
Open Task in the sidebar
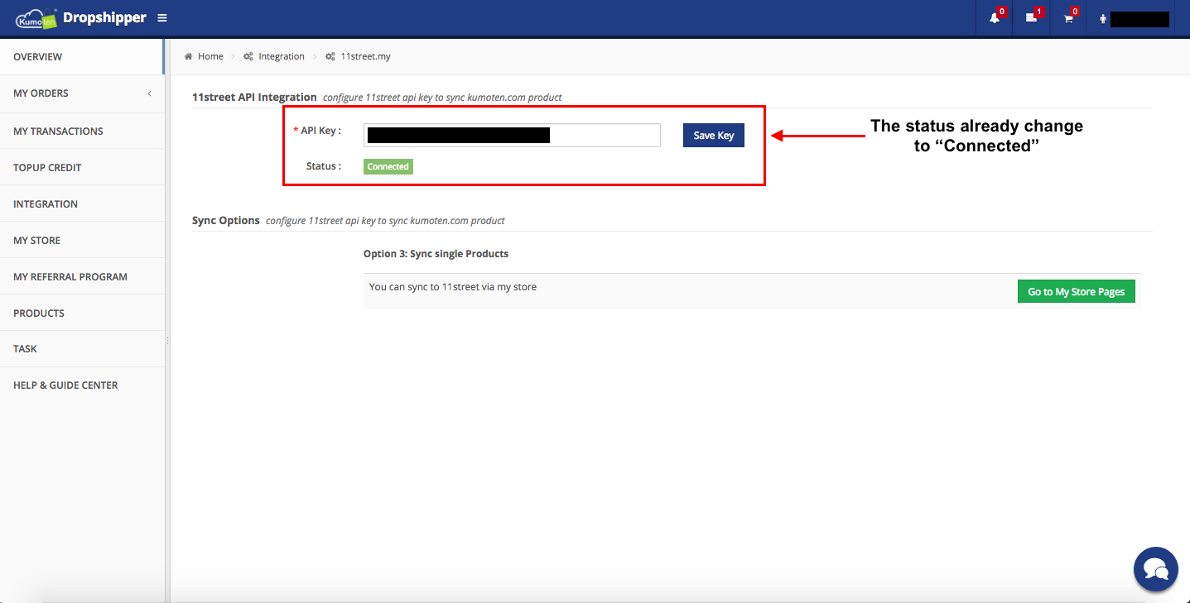pos(82,349)
